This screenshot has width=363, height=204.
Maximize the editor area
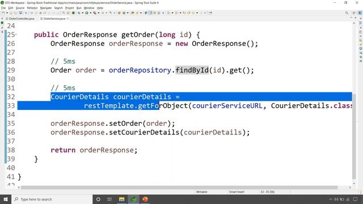coord(356,18)
